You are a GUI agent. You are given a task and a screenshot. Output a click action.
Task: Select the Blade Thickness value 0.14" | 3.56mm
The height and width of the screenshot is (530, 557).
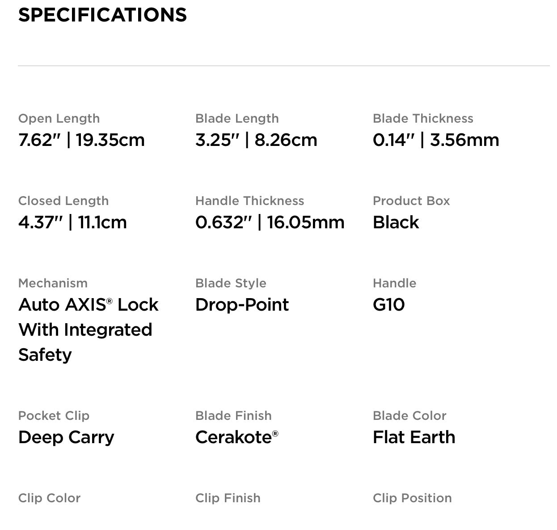tap(436, 140)
